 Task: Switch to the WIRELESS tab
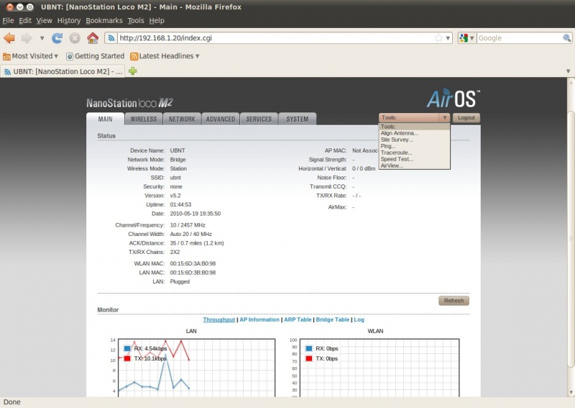point(144,119)
